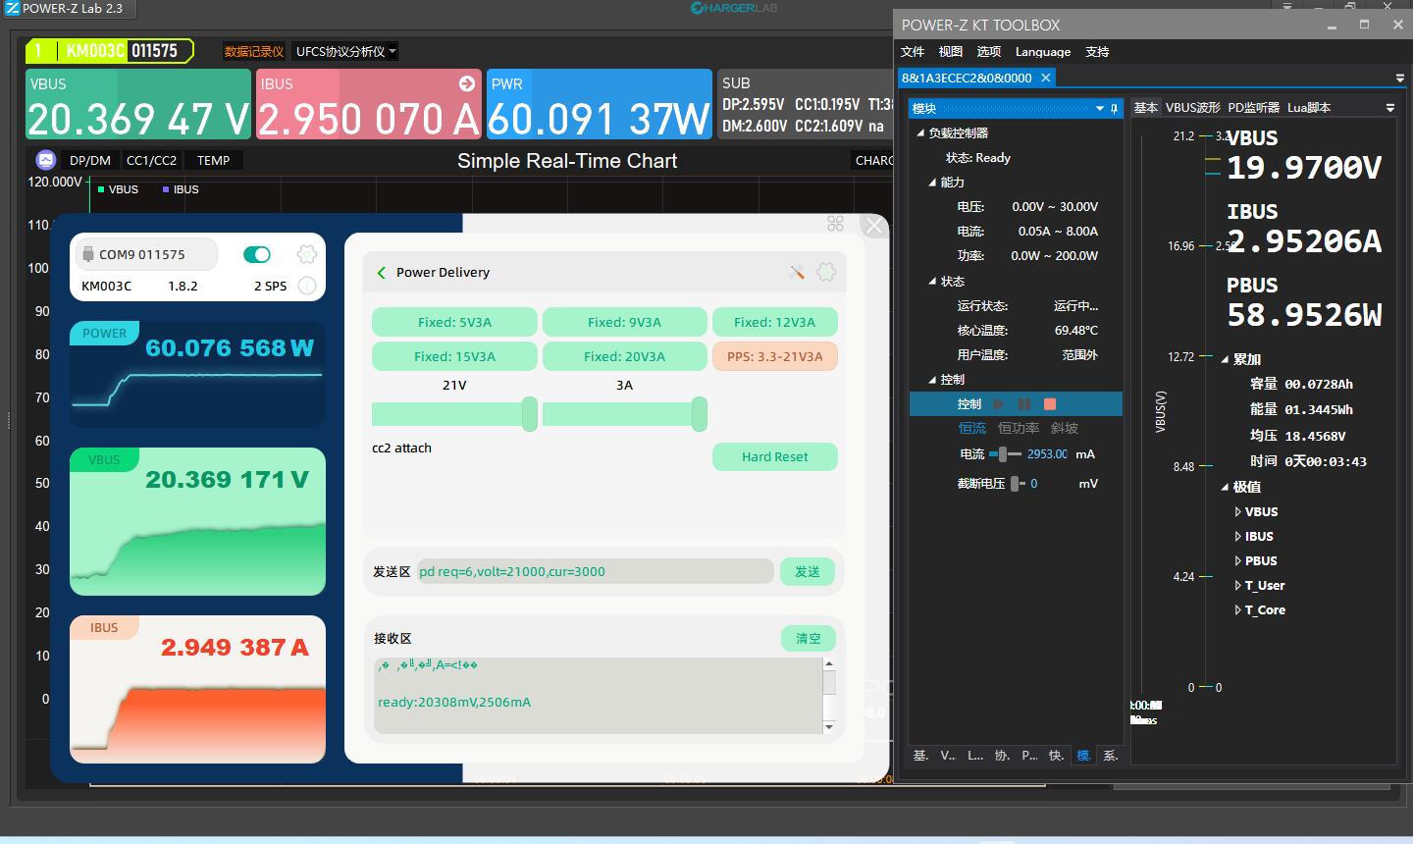The image size is (1413, 844).
Task: Switch to the VBUS波形 tab
Action: (x=1192, y=108)
